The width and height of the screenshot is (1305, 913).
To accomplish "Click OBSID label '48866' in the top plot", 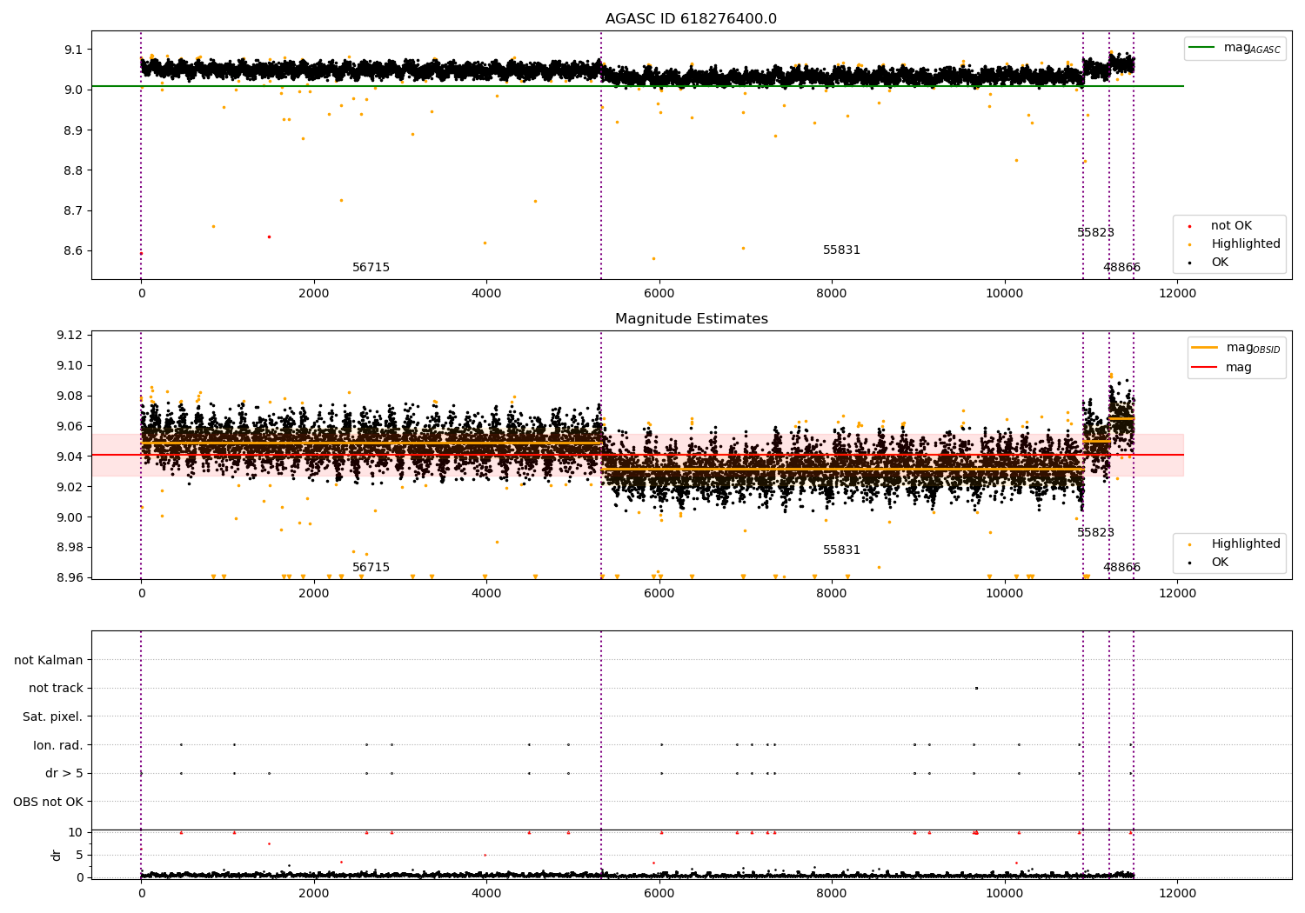I will (1121, 268).
